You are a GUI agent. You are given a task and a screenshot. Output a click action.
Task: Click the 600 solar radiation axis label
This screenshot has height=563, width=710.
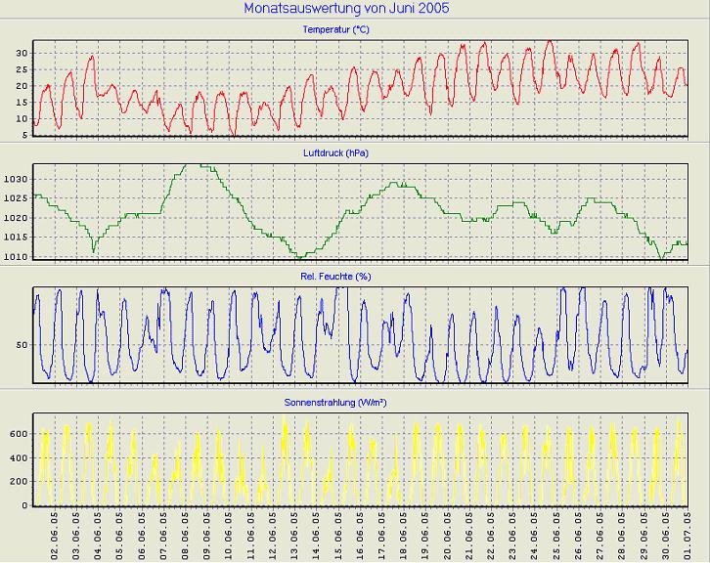coord(19,457)
